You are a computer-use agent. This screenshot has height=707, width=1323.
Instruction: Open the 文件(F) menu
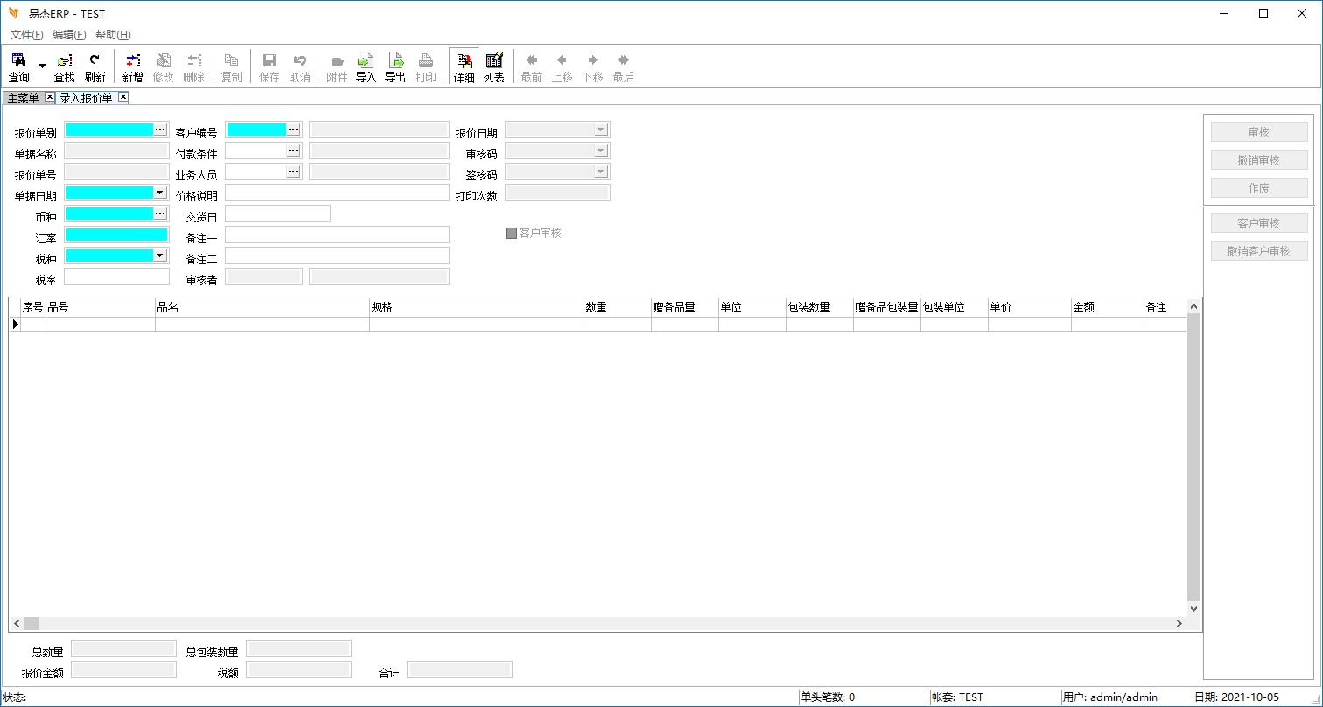[x=26, y=35]
